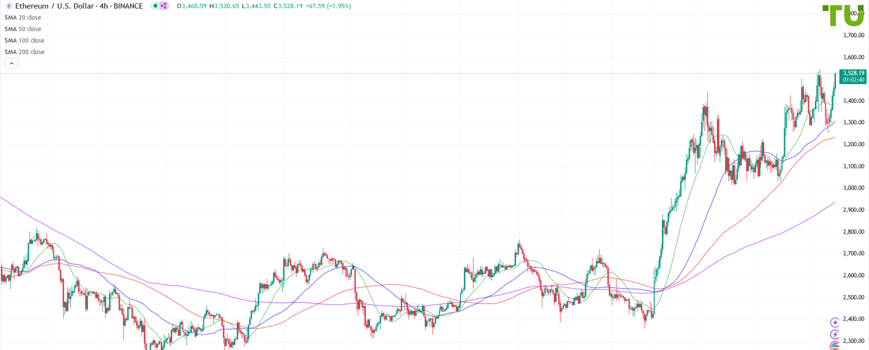Select the SMA 20 close indicator legend
869x350 pixels.
[23, 17]
